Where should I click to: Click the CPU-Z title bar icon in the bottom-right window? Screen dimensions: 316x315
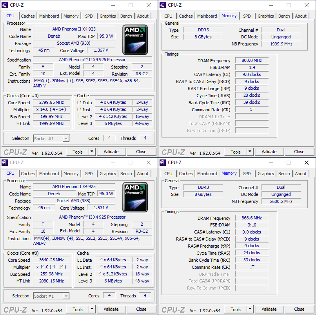(x=163, y=163)
